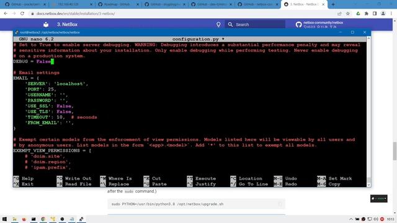
Task: Click the 'TIMEOUT': 10 line
Action: point(61,117)
